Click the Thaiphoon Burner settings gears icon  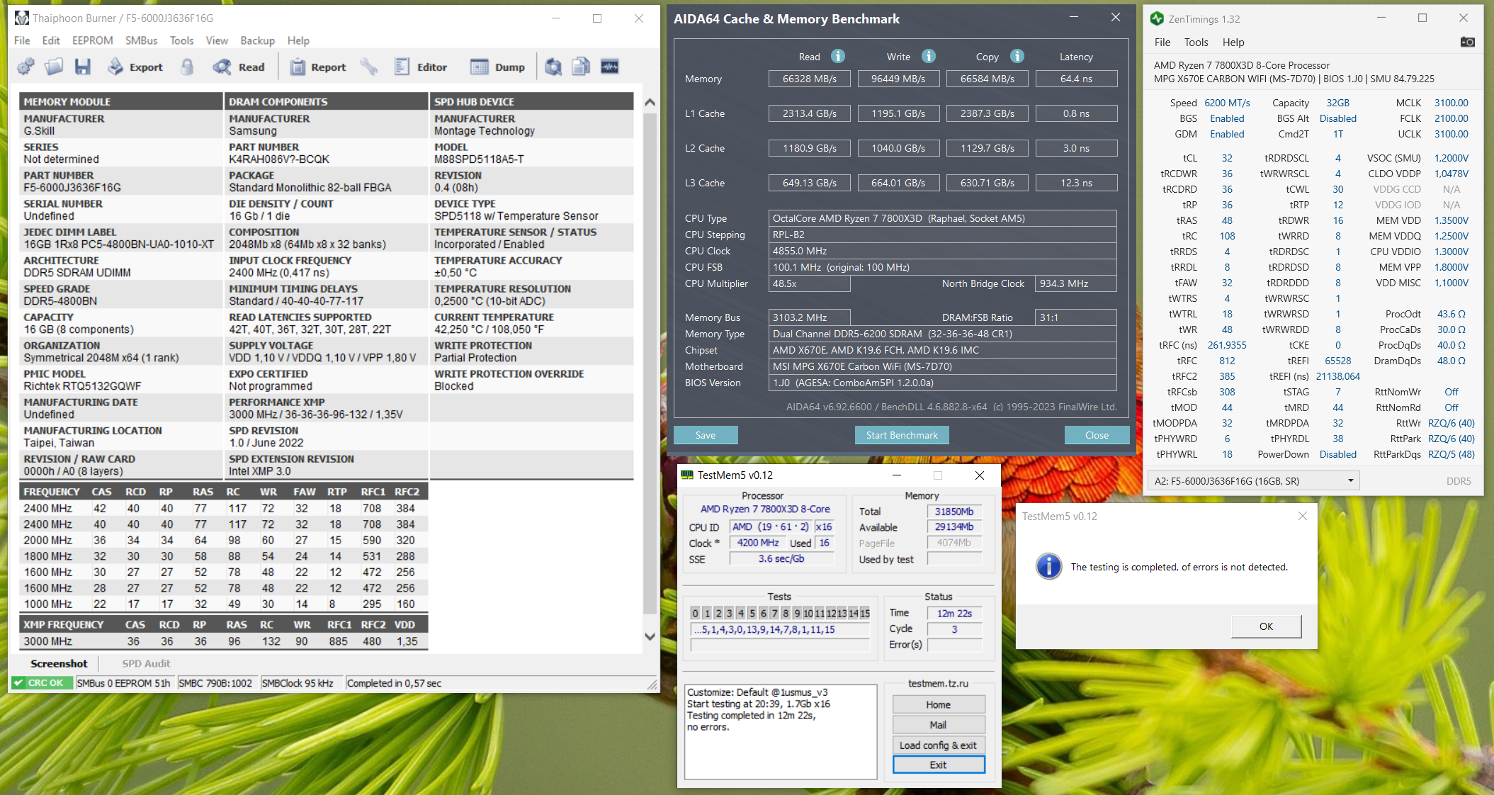pyautogui.click(x=26, y=67)
